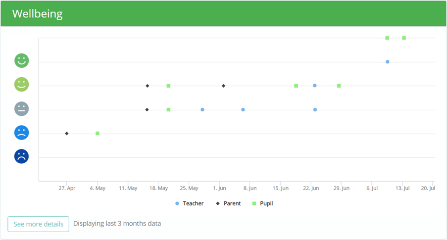Click the grey neutral face icon
The image size is (447, 240).
tap(22, 108)
